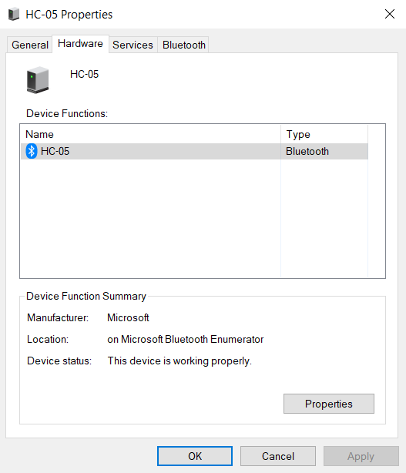The height and width of the screenshot is (473, 406).
Task: Click the disabled Apply button
Action: 361,456
